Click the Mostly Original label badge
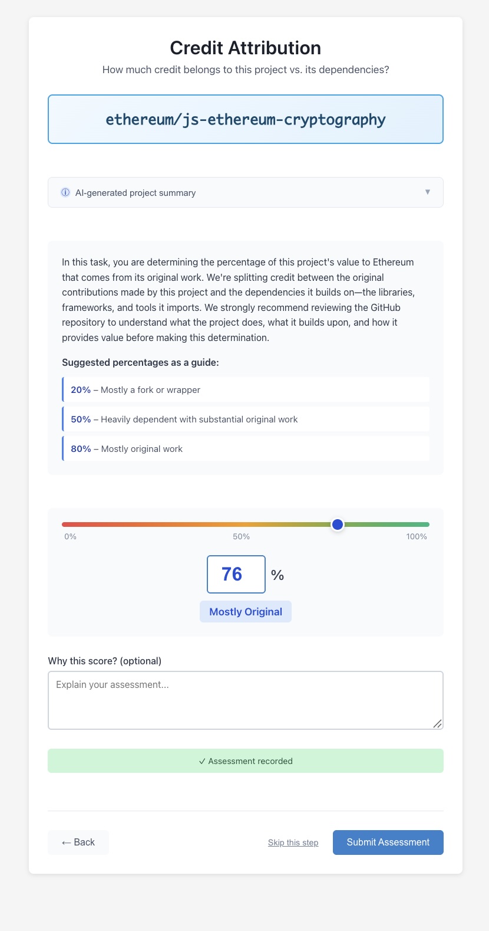 point(246,612)
